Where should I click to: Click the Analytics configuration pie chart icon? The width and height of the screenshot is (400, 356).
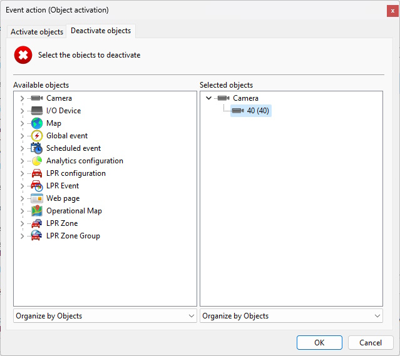[37, 161]
